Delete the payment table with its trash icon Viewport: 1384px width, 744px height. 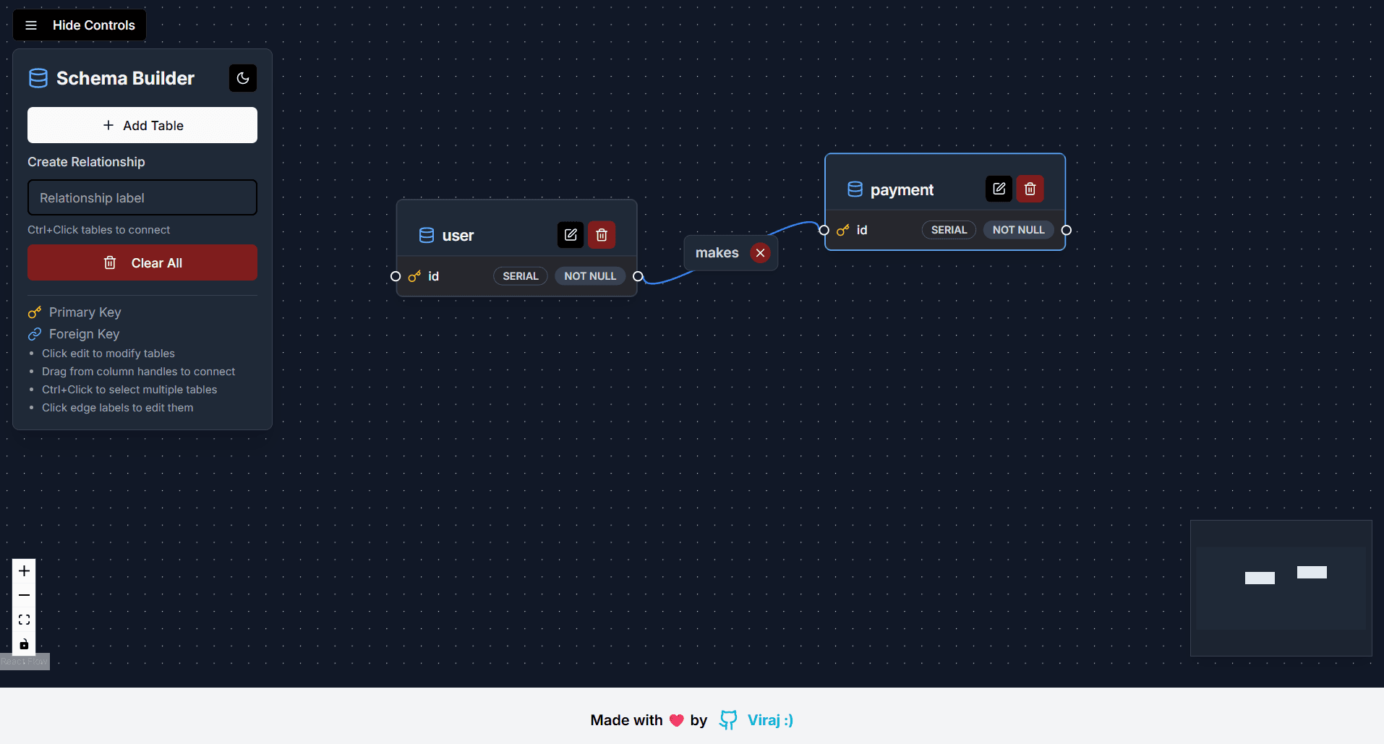point(1030,189)
